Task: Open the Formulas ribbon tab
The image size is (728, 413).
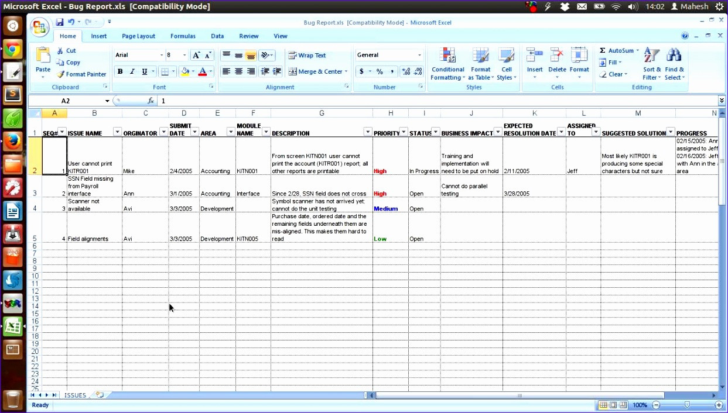Action: click(x=183, y=36)
